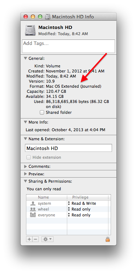Expand the Comments section
The width and height of the screenshot is (137, 274).
tap(26, 166)
